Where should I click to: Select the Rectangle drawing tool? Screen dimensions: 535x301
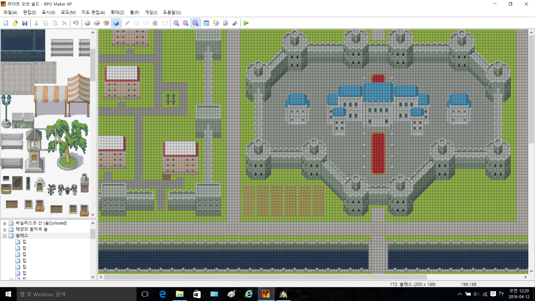point(137,23)
